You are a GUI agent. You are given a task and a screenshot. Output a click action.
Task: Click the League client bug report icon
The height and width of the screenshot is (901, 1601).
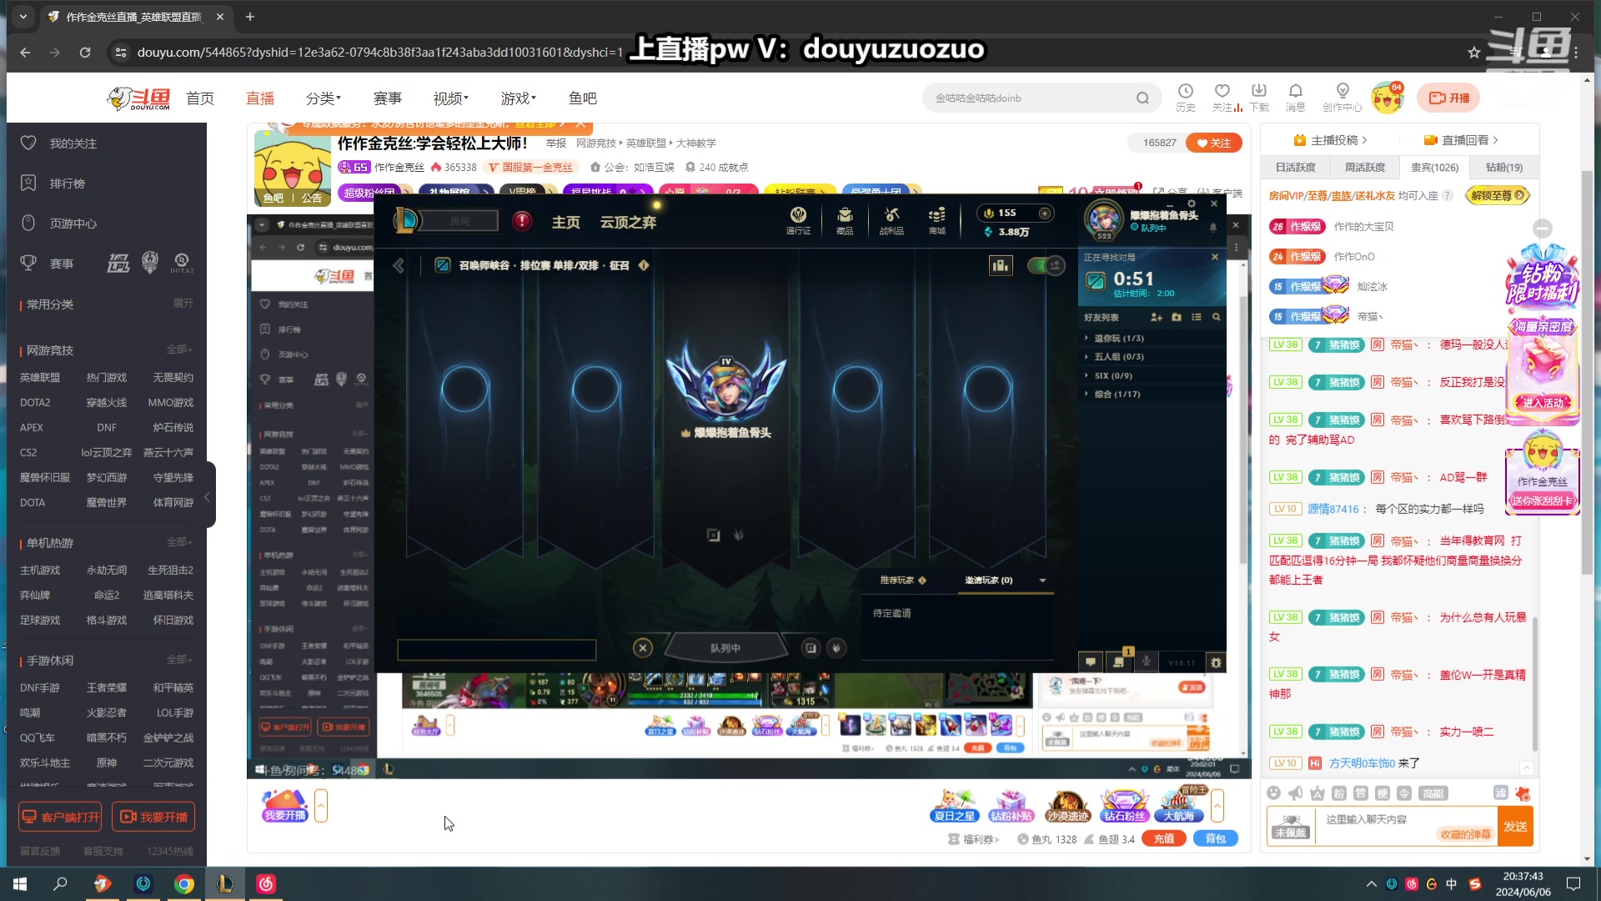click(x=1216, y=662)
